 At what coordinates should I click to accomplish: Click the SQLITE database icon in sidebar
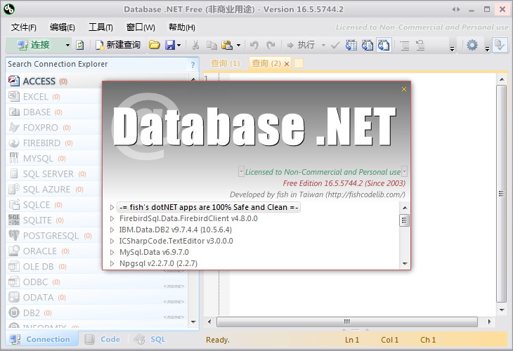click(x=14, y=220)
